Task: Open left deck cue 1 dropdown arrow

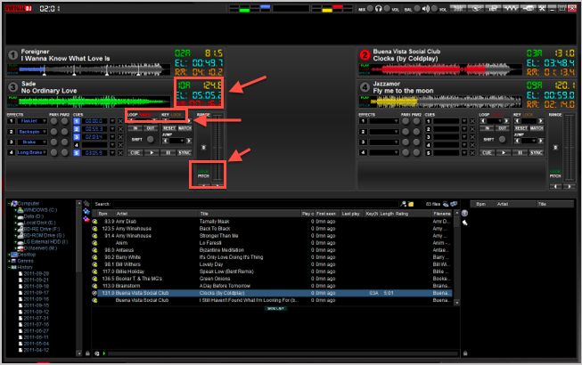Action: 112,121
